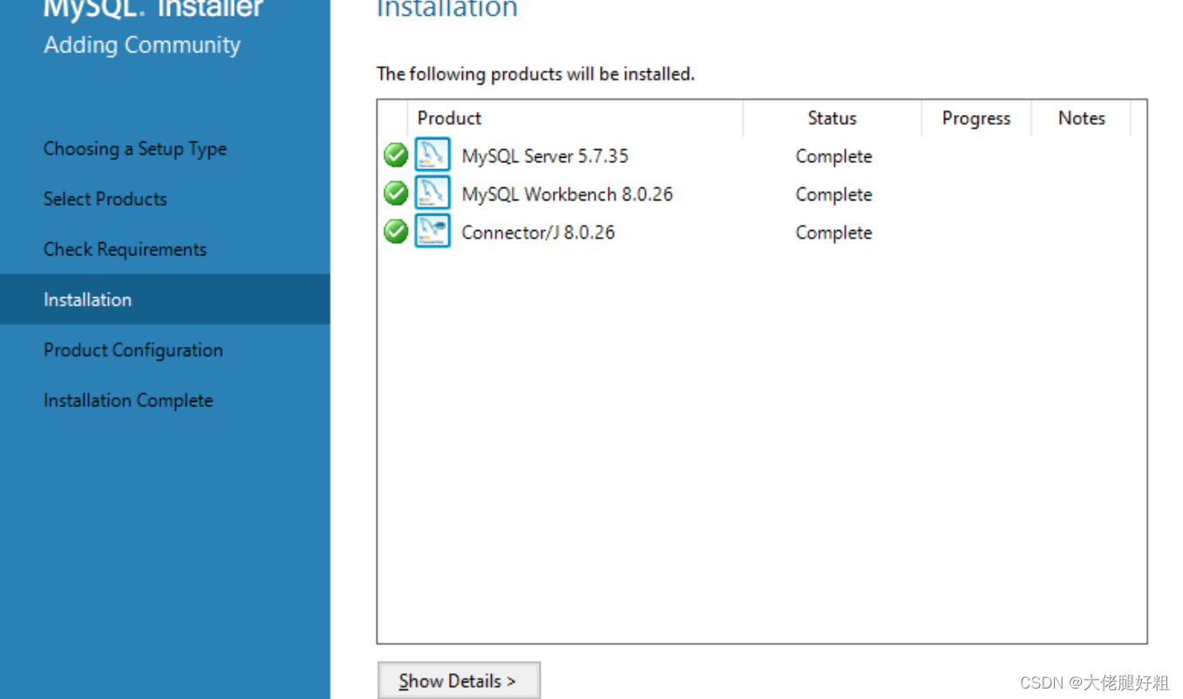Screen dimensions: 1183x699
Task: Click the Status column header
Action: (x=833, y=119)
